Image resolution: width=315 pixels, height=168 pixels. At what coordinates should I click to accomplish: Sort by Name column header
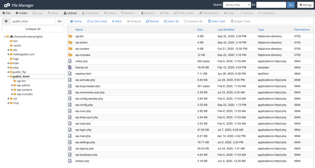[79, 30]
